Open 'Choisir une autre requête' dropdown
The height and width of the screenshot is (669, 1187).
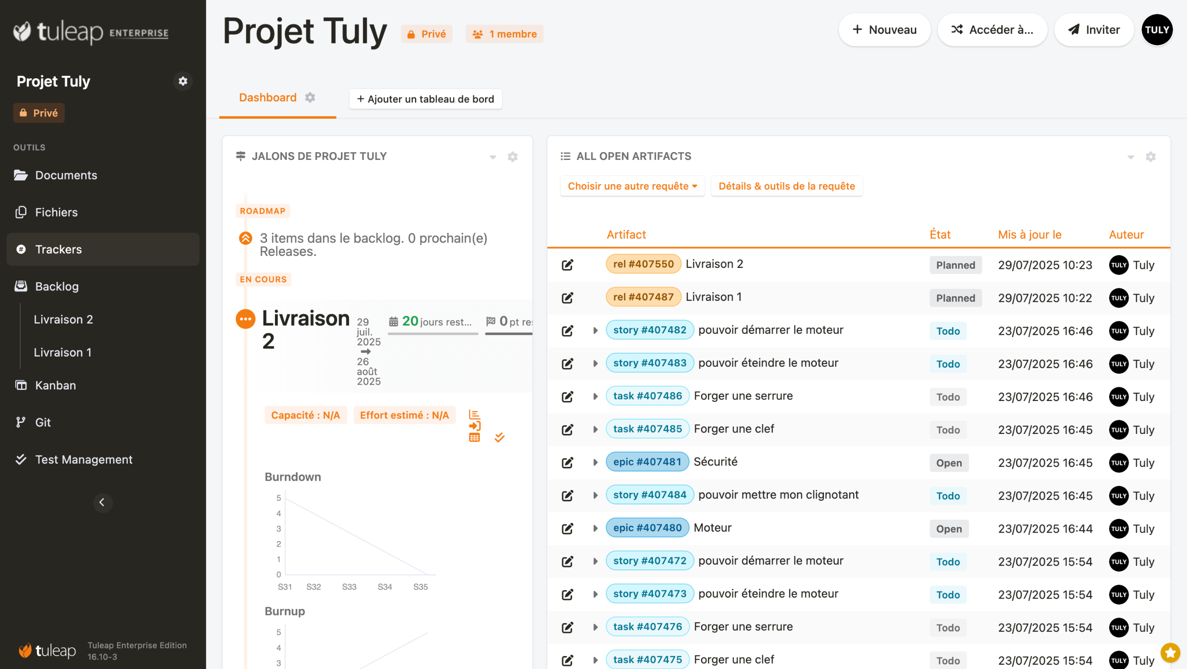pyautogui.click(x=632, y=186)
